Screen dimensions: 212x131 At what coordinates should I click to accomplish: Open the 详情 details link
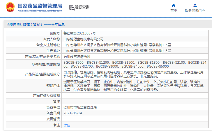[67, 125]
